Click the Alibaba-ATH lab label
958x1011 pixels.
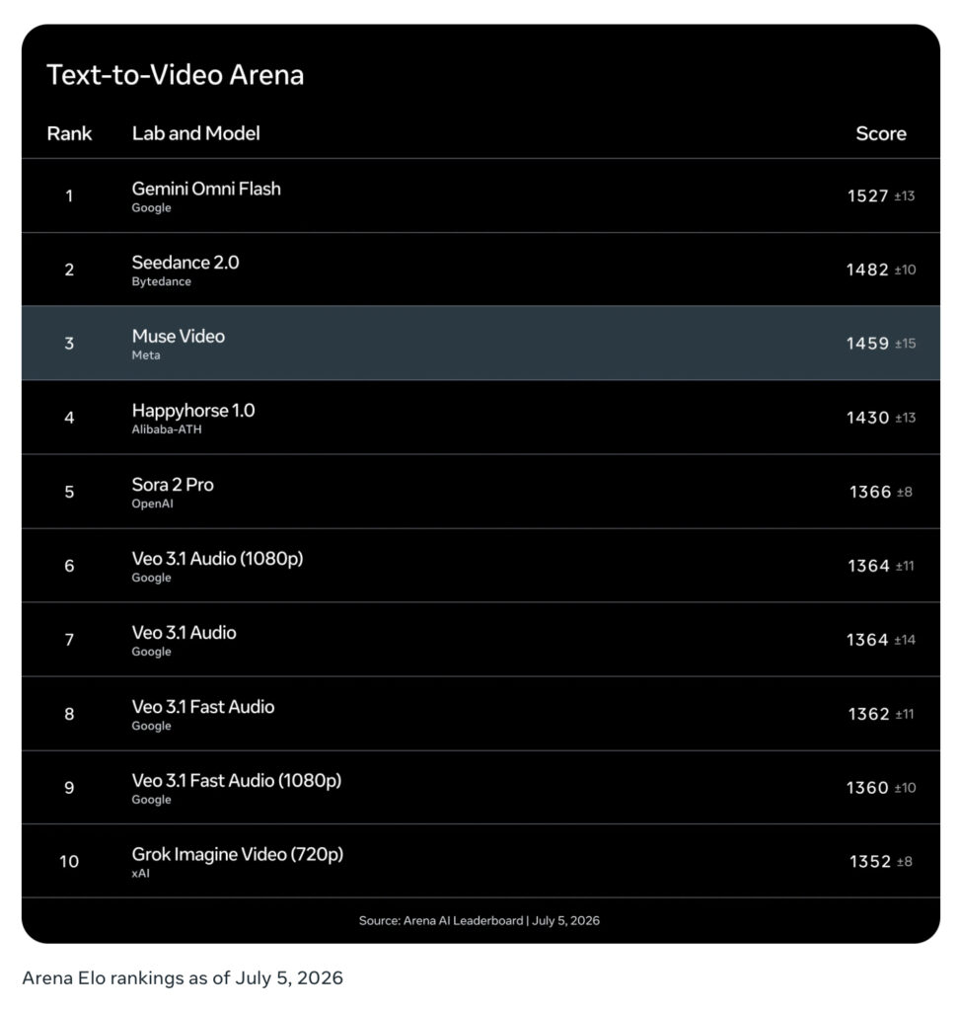click(166, 429)
